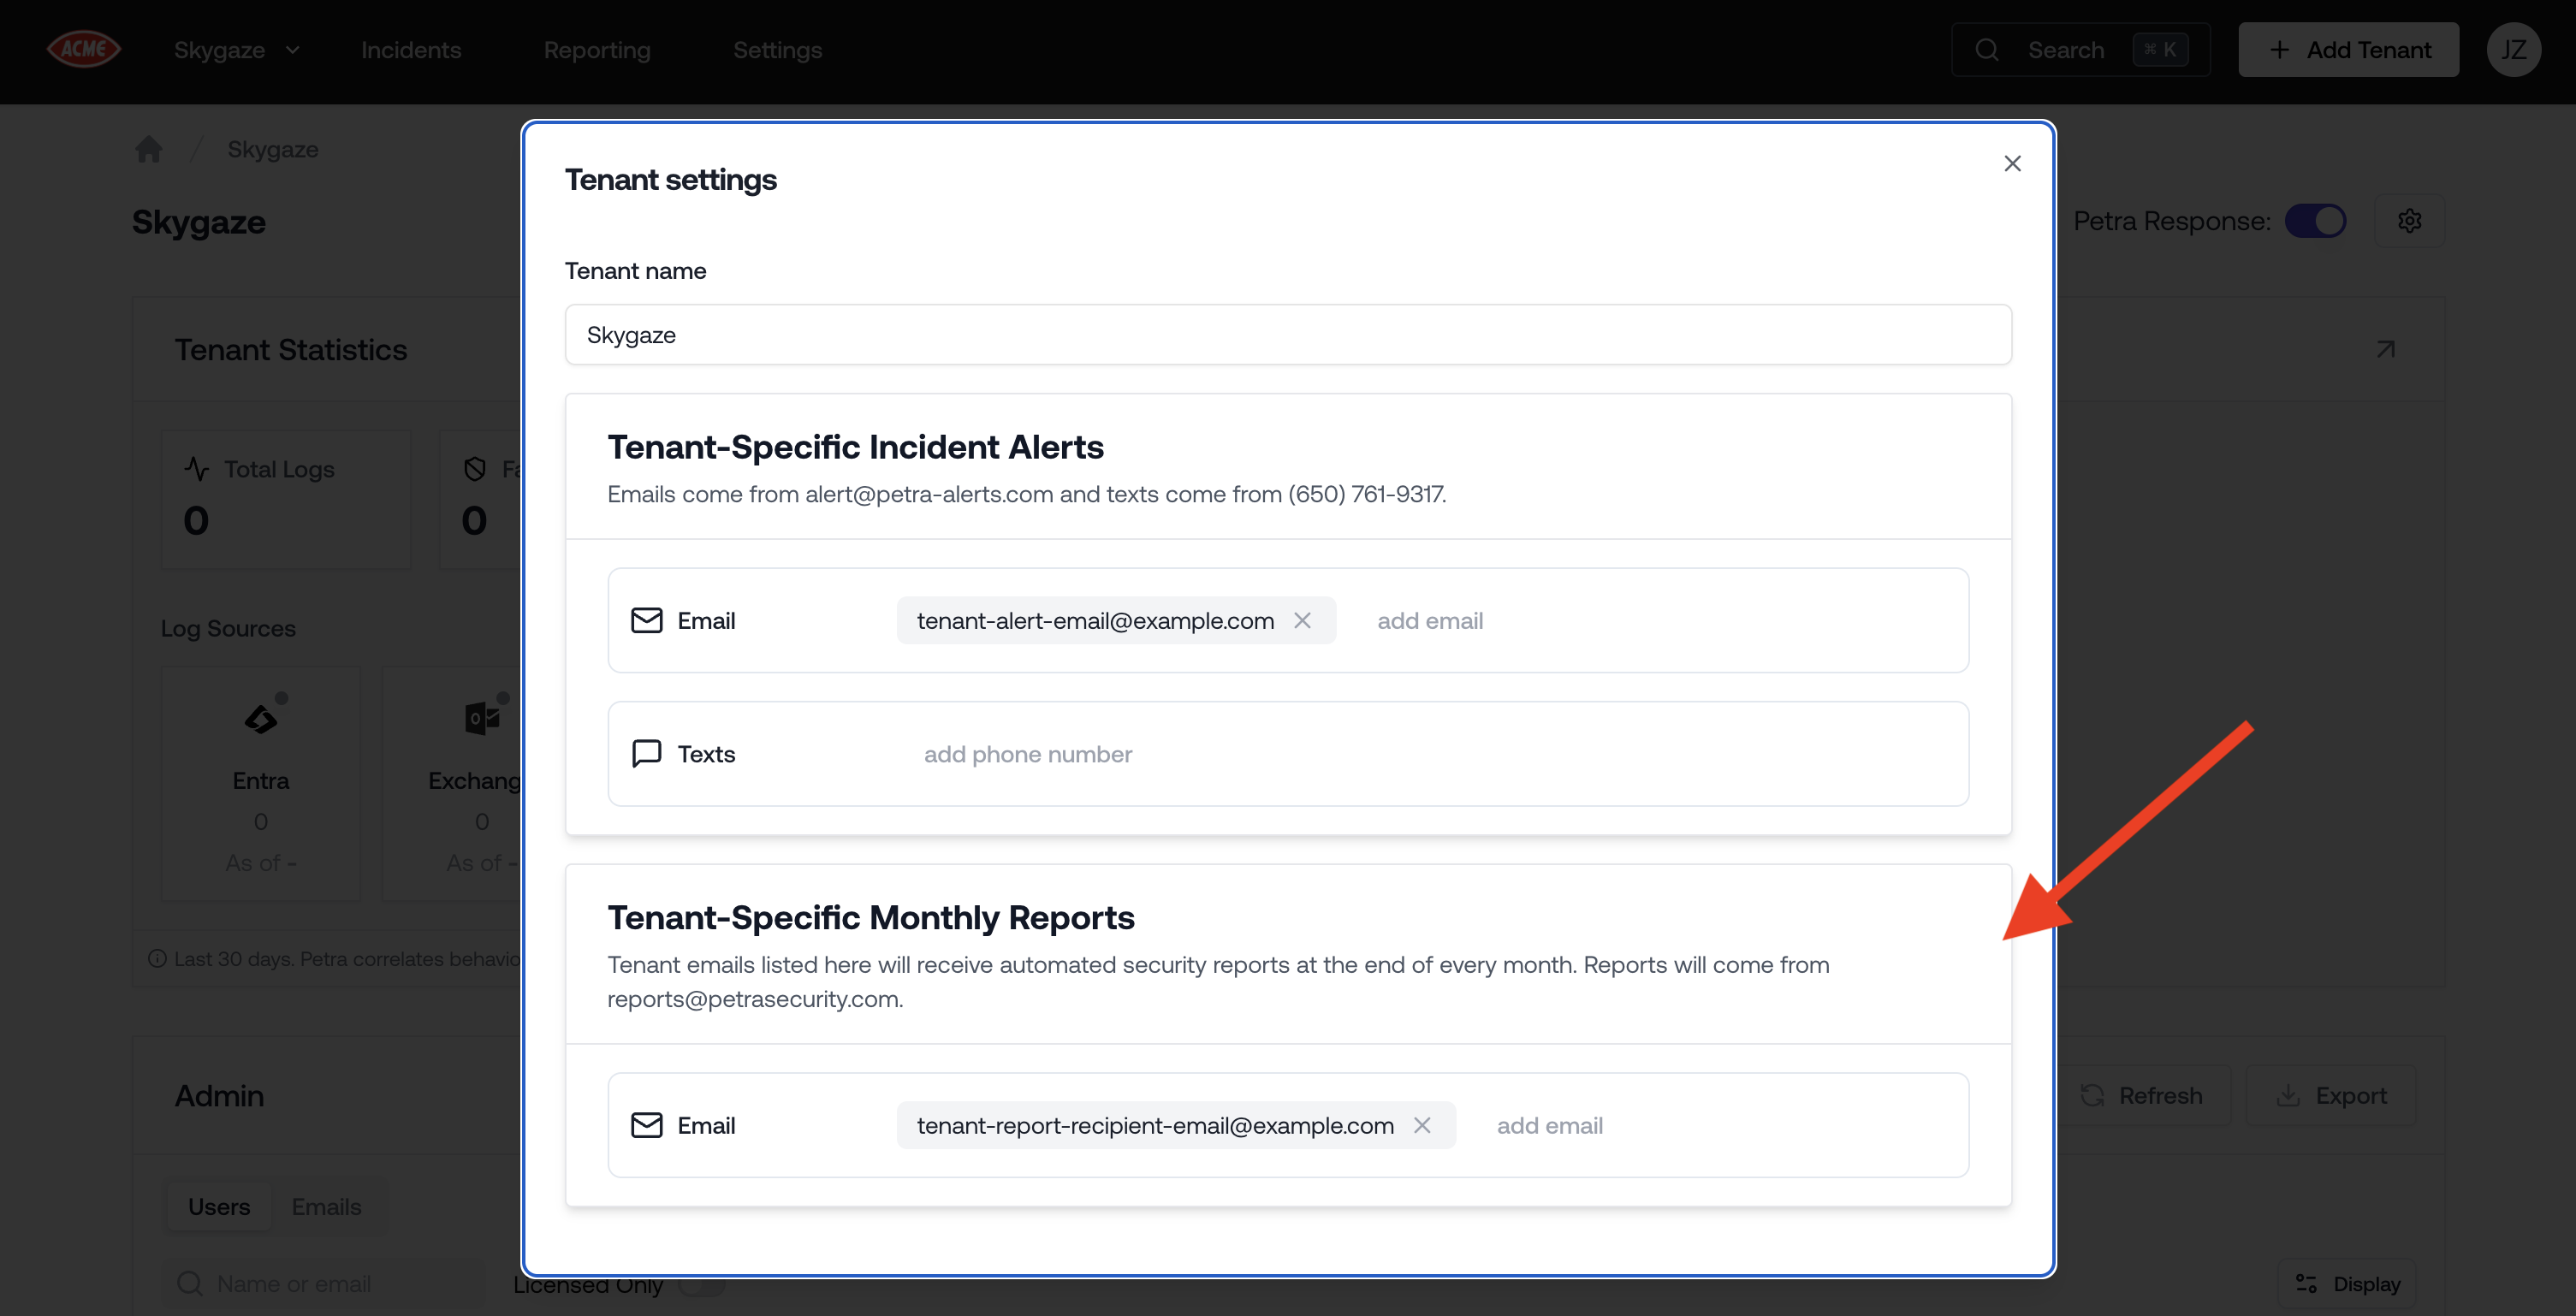This screenshot has width=2576, height=1316.
Task: Click the add phone number field
Action: pyautogui.click(x=1027, y=754)
